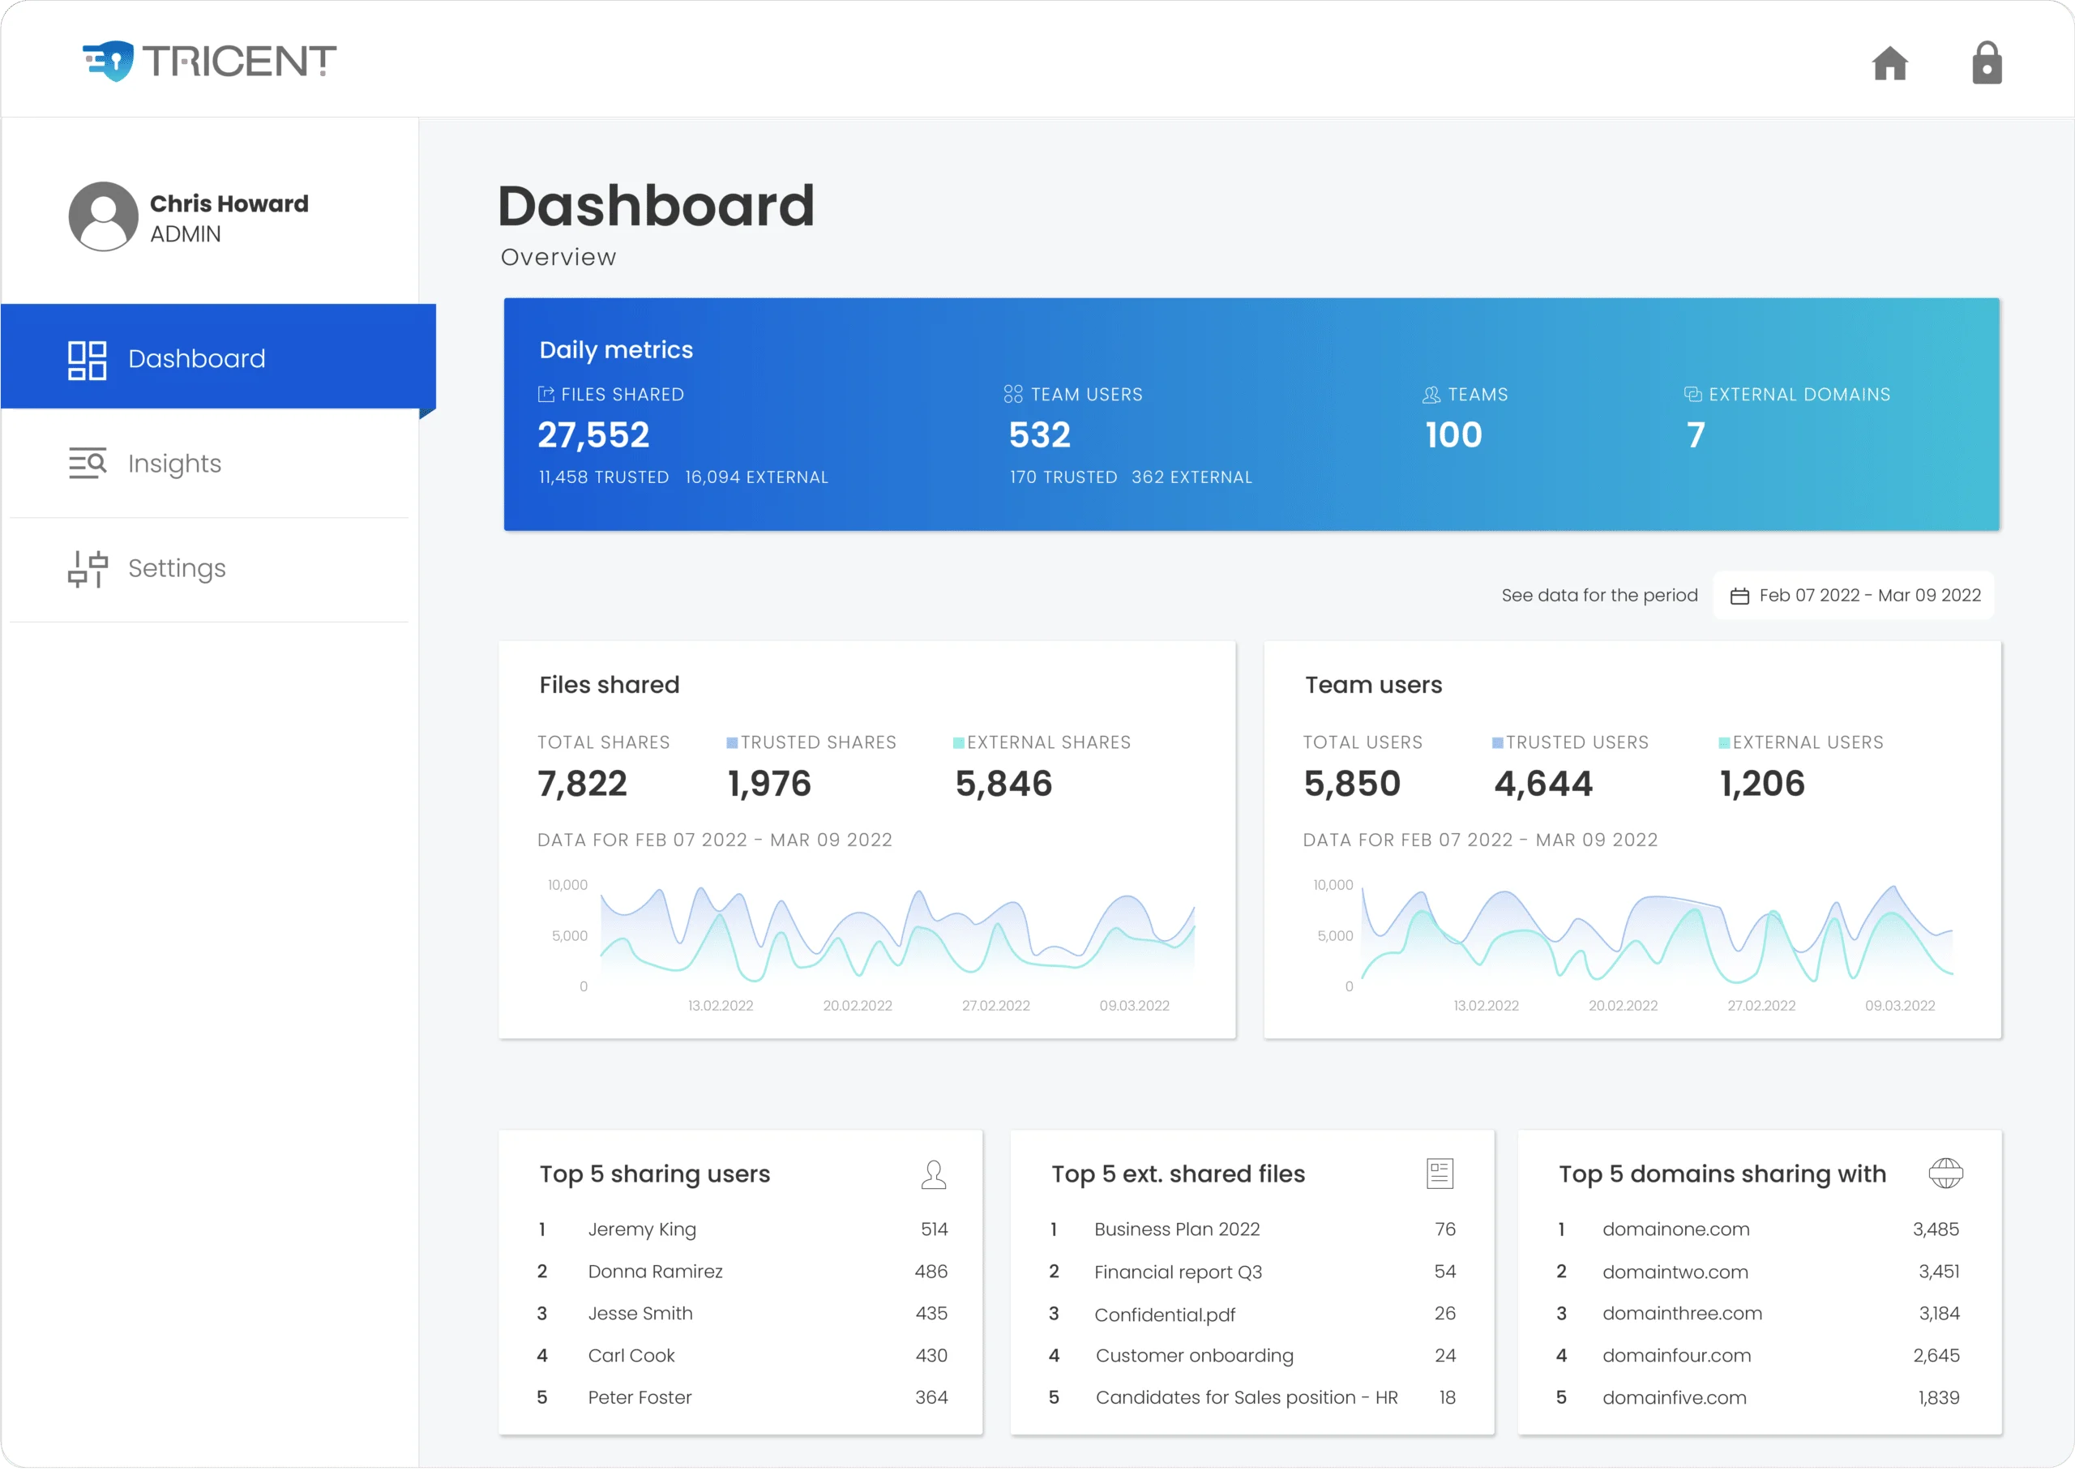Click the lock icon in the header

click(1986, 62)
